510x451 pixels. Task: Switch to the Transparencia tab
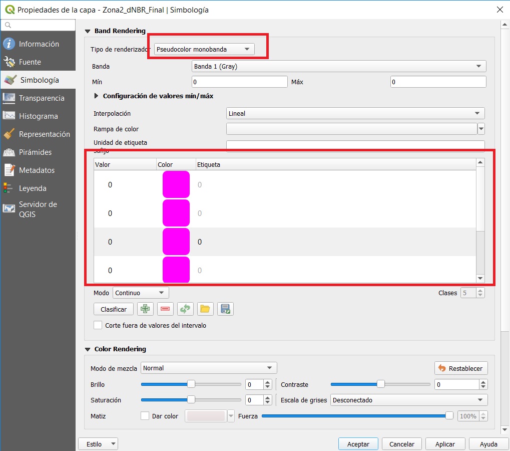coord(41,98)
